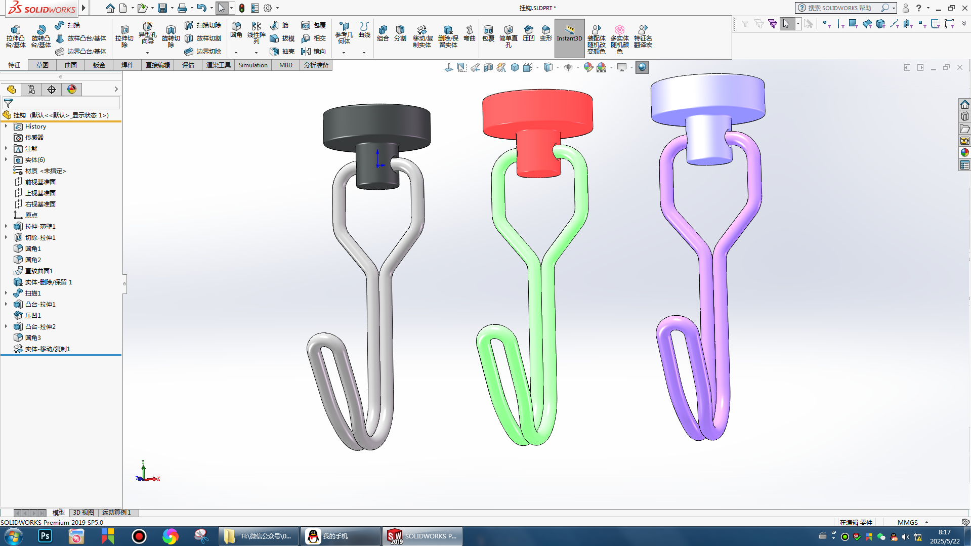Select the Boundary Boss/Base (边界凸台/基体) tool
The height and width of the screenshot is (546, 971).
[81, 51]
